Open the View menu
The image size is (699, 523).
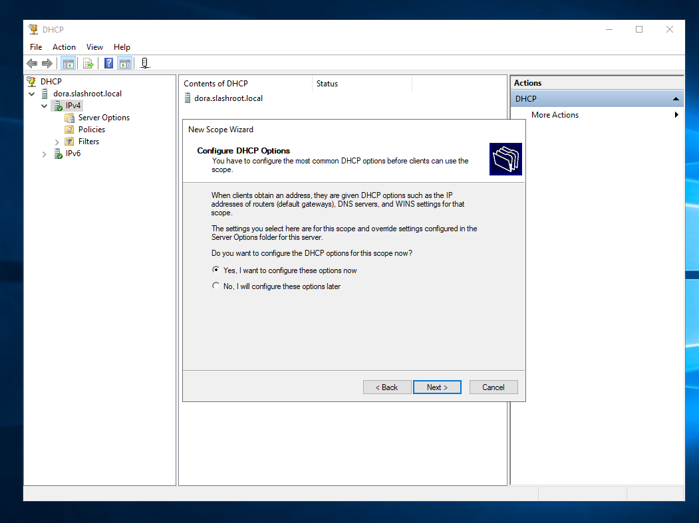pyautogui.click(x=94, y=47)
